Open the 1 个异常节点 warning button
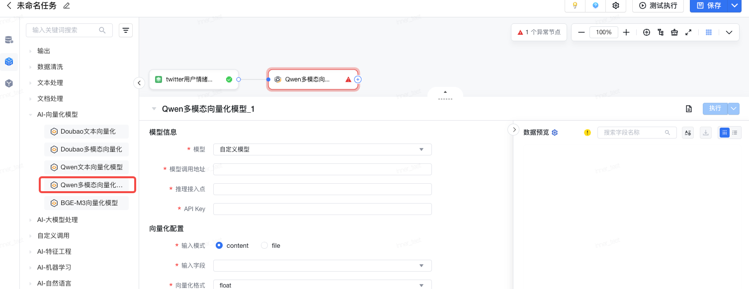 click(539, 32)
